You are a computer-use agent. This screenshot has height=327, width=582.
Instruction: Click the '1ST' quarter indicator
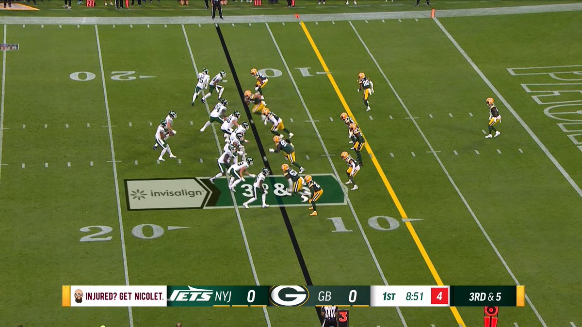[x=388, y=296]
